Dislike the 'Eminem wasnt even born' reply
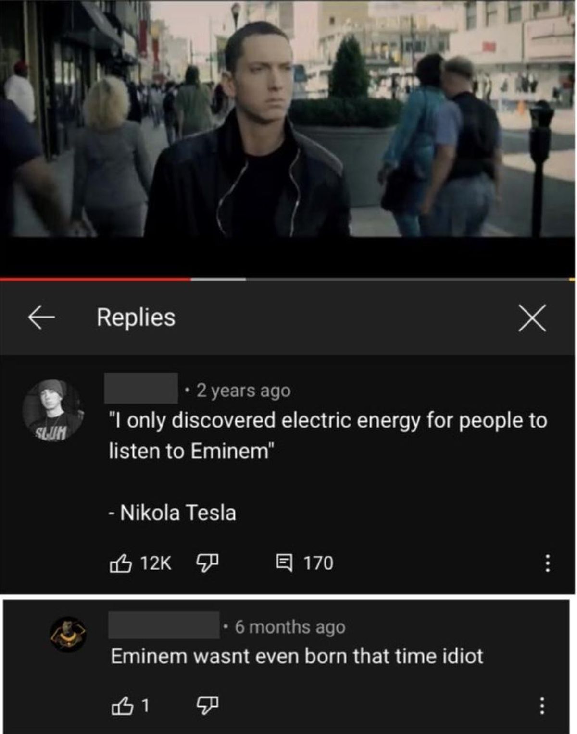The image size is (577, 734). click(207, 706)
